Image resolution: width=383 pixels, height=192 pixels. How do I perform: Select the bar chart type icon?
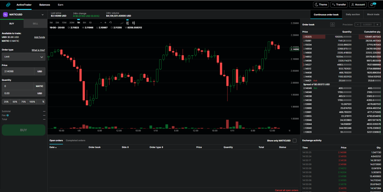(x=133, y=23)
